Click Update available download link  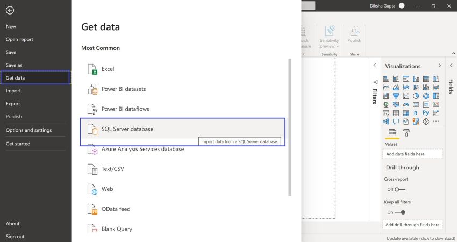[420, 238]
